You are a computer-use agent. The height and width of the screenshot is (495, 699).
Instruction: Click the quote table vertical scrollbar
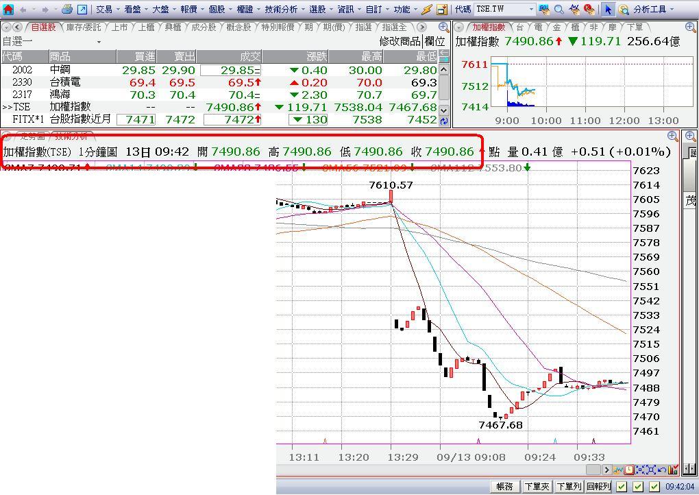(x=443, y=90)
